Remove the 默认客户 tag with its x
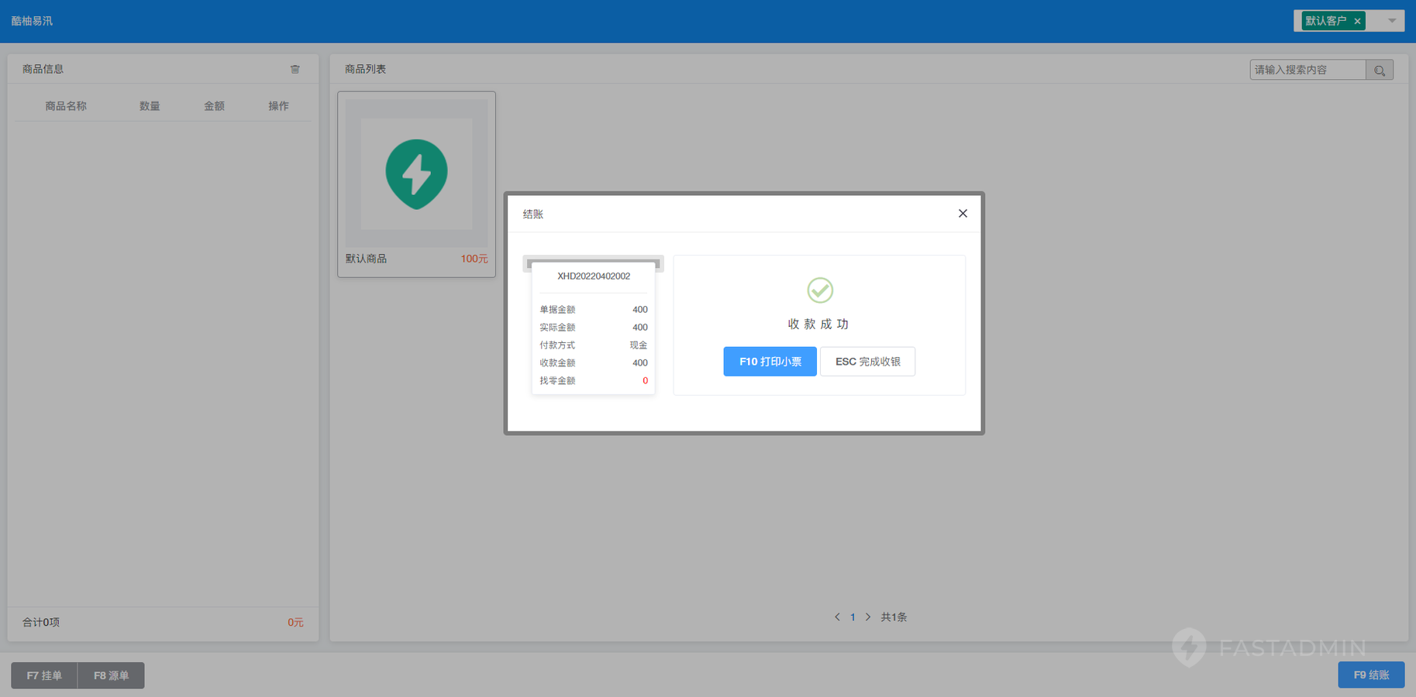This screenshot has height=697, width=1416. 1357,22
